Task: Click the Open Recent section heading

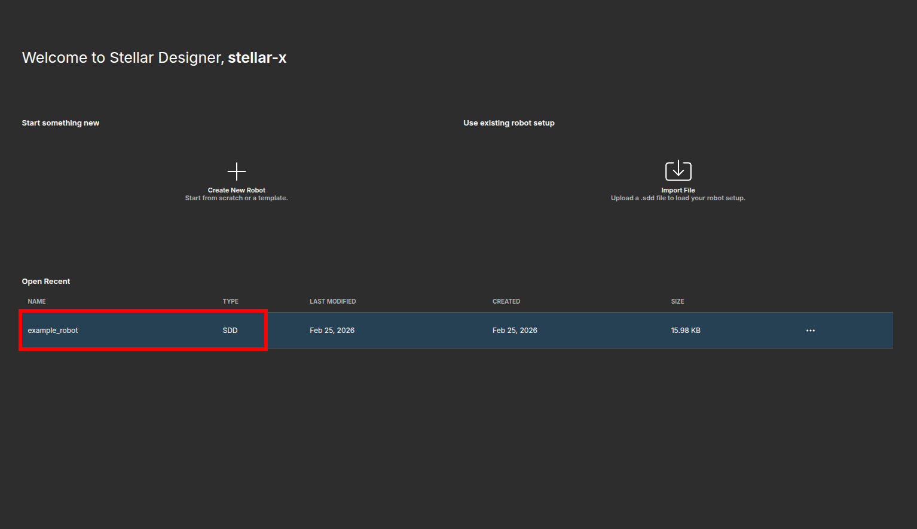Action: click(46, 282)
